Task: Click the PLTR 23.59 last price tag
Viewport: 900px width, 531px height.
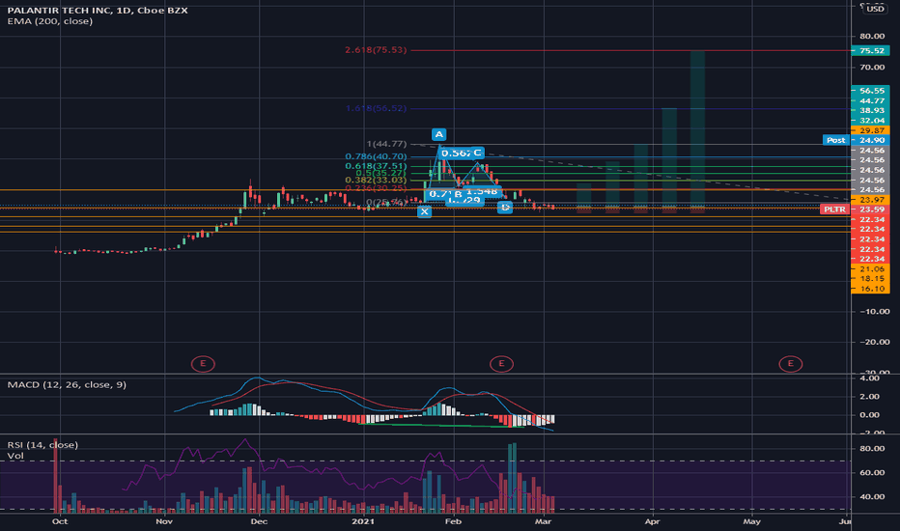Action: point(856,210)
